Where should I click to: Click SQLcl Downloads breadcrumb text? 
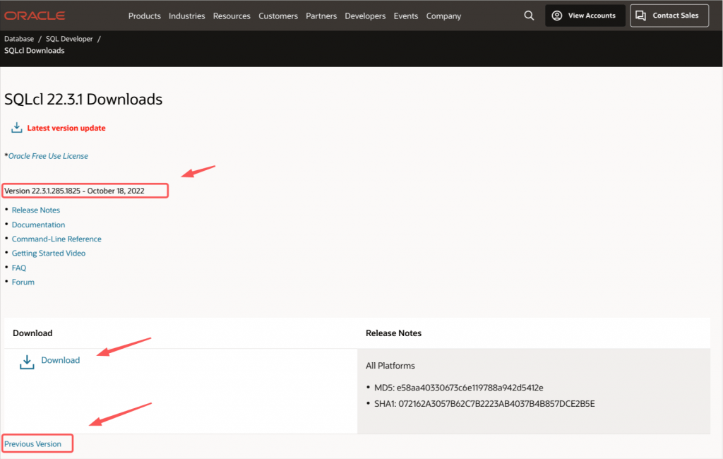(35, 51)
